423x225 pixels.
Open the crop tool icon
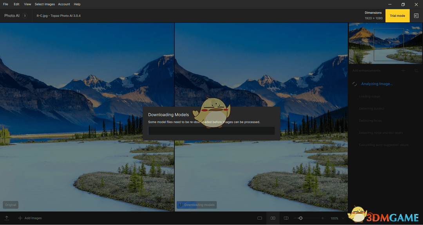(x=416, y=71)
